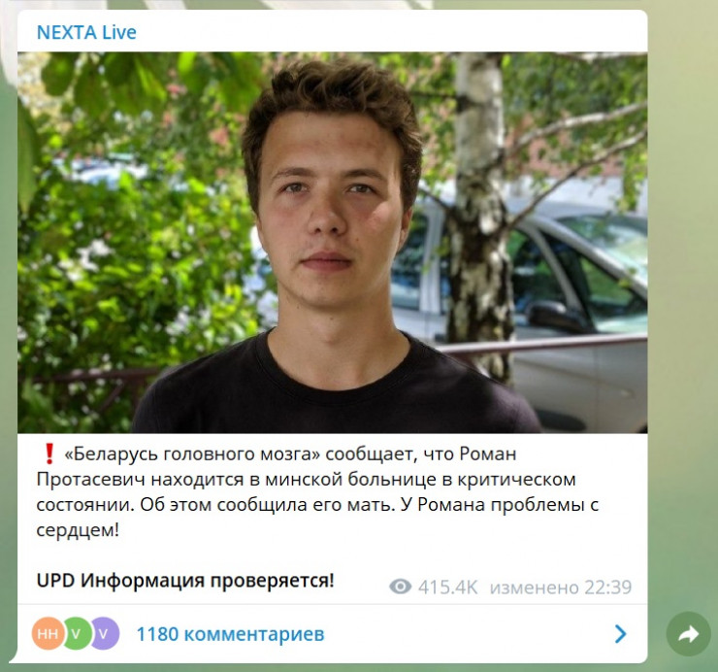This screenshot has height=672, width=718.
Task: Open the orange HH commenter avatar
Action: click(x=49, y=633)
